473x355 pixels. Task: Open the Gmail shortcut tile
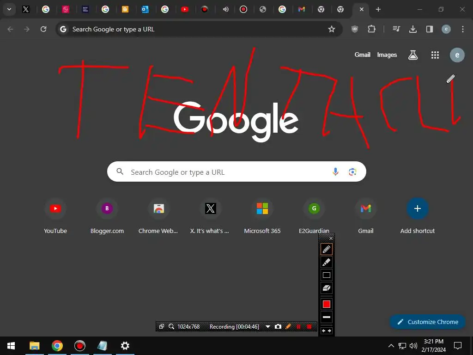(366, 216)
